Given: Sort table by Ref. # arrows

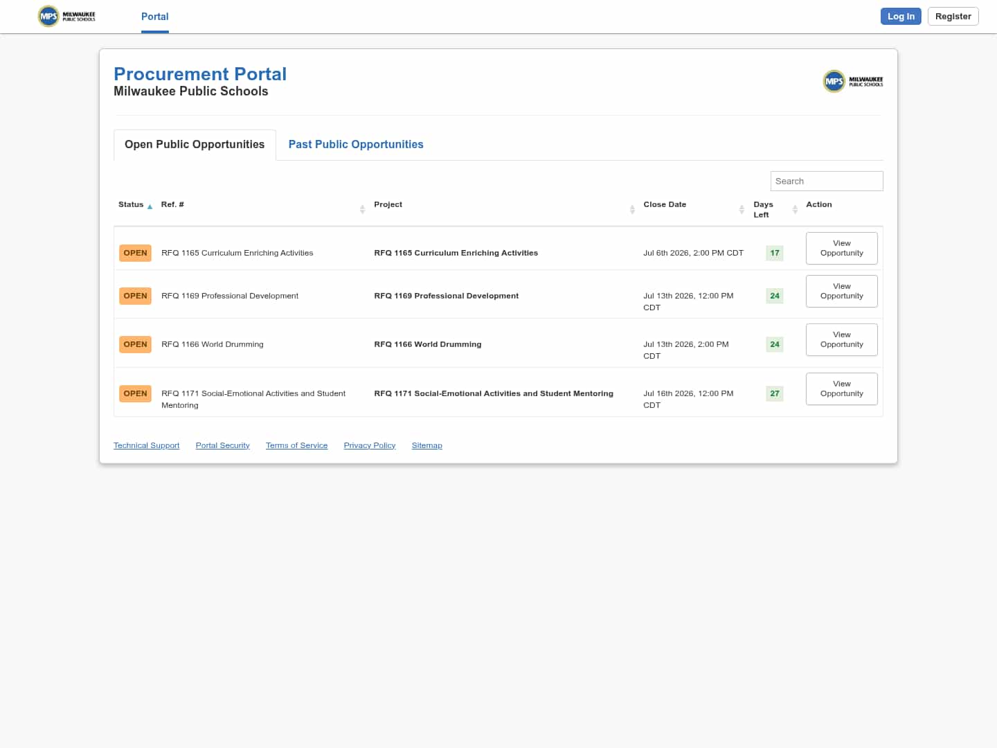Looking at the screenshot, I should click(362, 209).
